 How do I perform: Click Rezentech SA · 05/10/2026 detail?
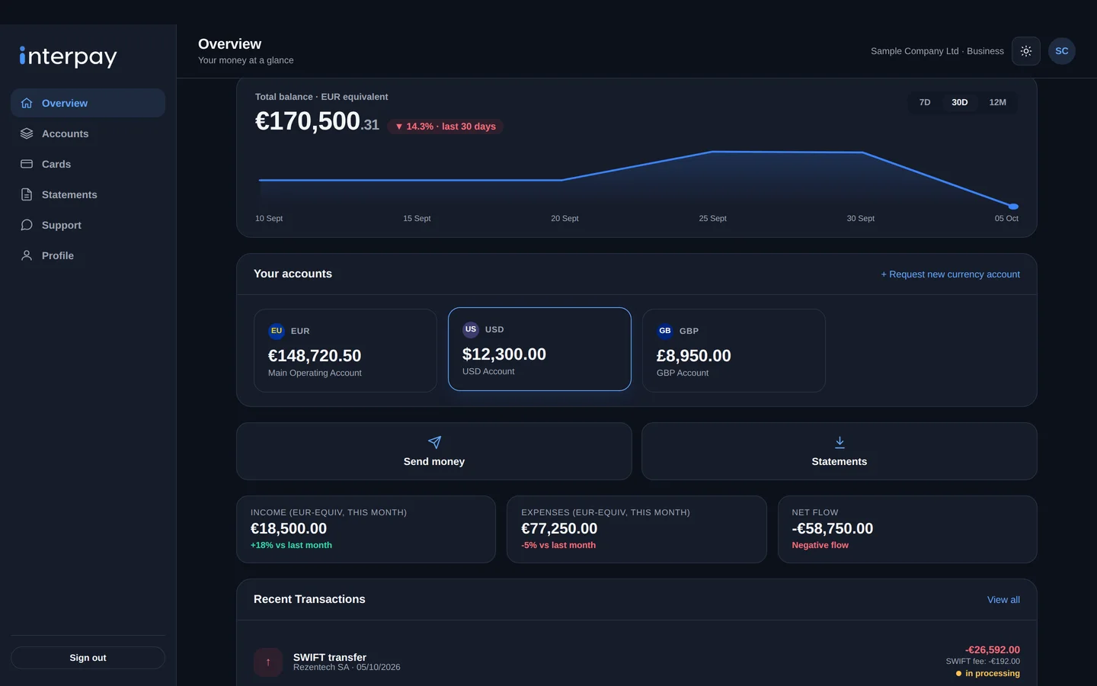tap(347, 668)
